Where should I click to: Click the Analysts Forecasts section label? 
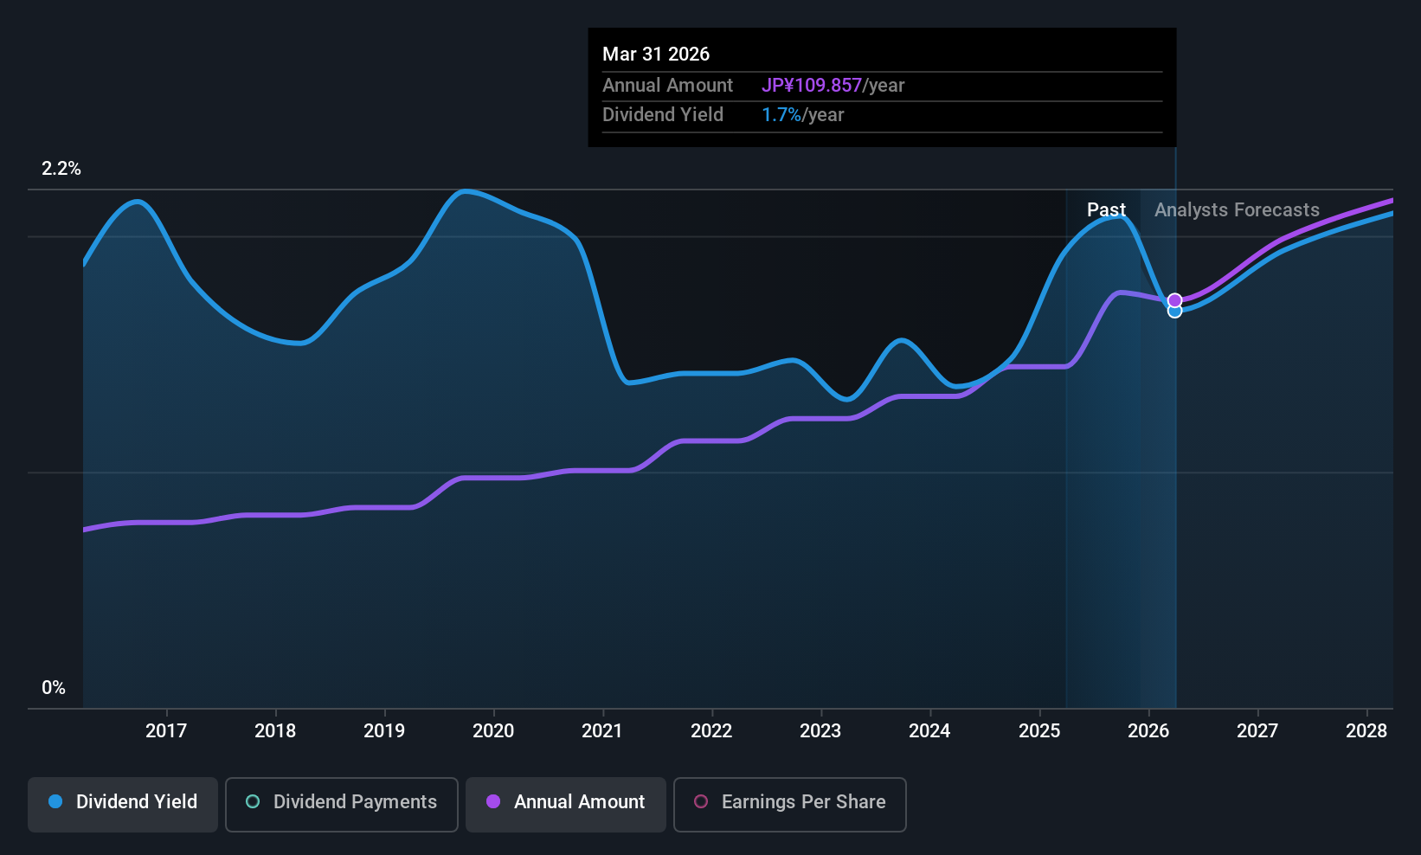click(1237, 210)
